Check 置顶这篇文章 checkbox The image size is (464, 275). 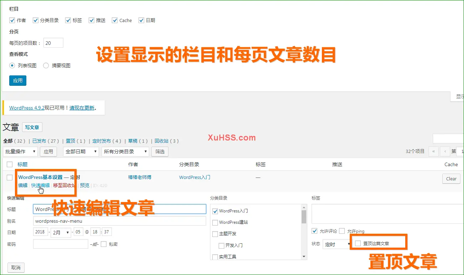click(x=358, y=243)
